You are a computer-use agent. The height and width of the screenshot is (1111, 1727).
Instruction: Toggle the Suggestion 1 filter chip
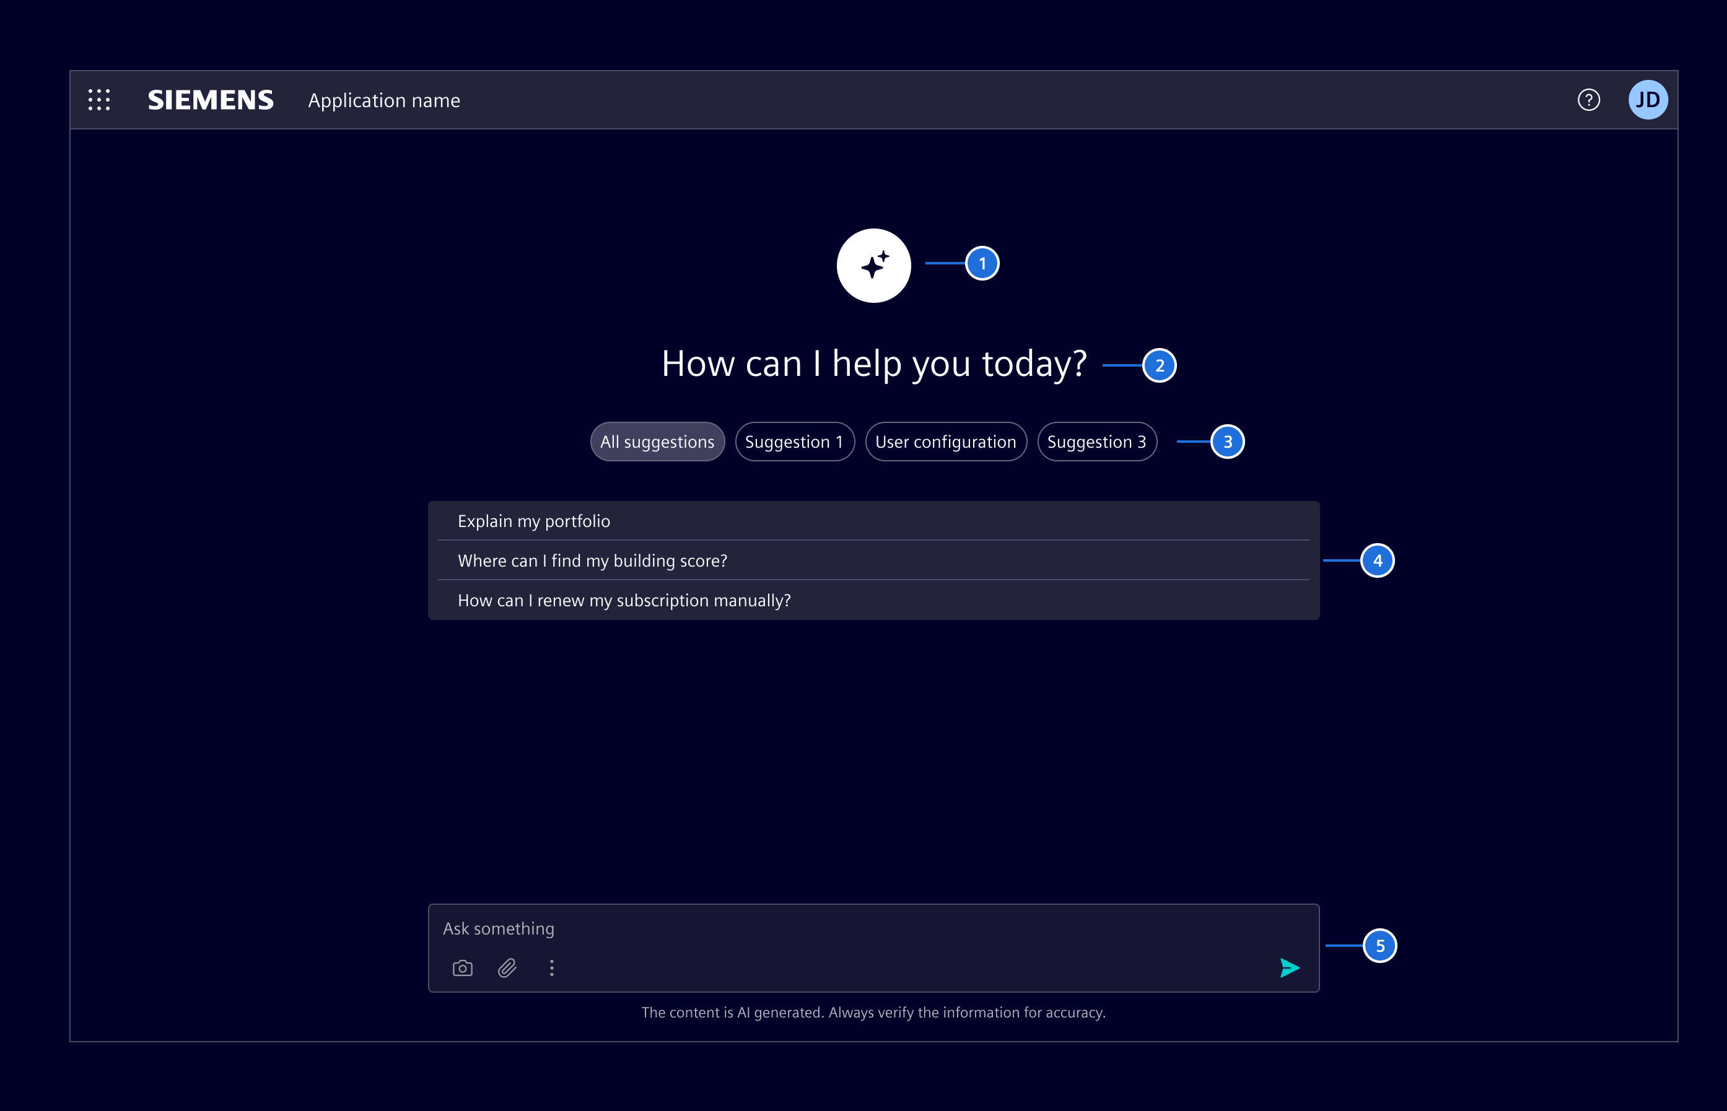(794, 442)
